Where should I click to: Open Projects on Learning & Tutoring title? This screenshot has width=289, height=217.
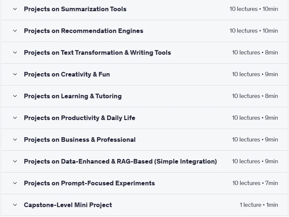tap(73, 96)
